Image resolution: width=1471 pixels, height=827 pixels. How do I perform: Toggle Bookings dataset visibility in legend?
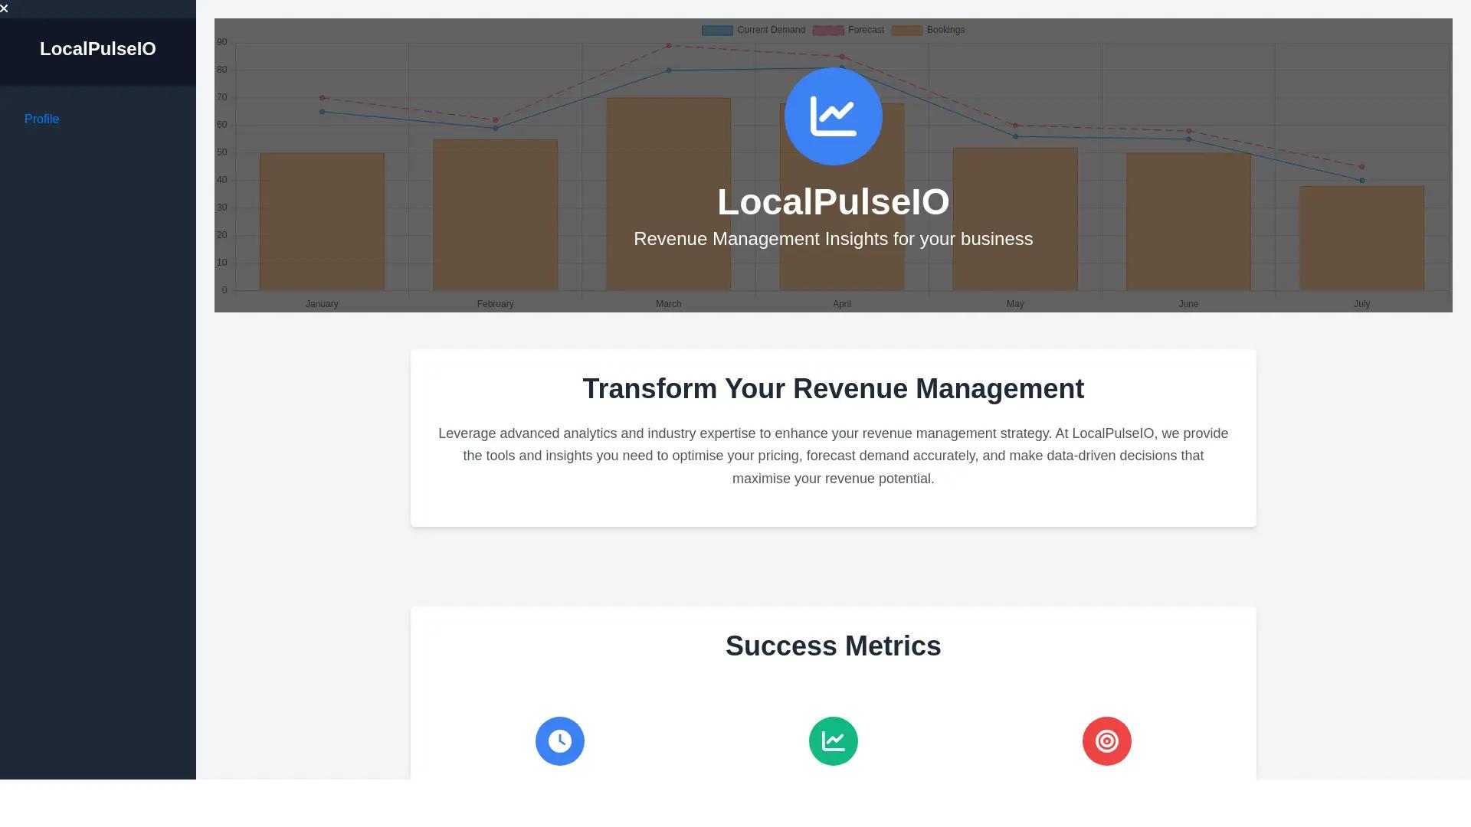pyautogui.click(x=945, y=30)
